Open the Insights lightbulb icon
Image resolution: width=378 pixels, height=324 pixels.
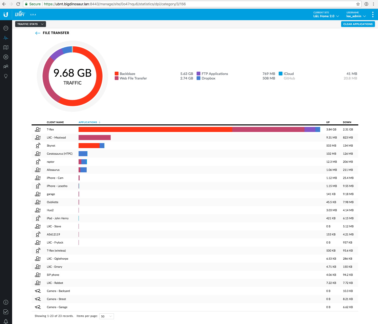[6, 76]
